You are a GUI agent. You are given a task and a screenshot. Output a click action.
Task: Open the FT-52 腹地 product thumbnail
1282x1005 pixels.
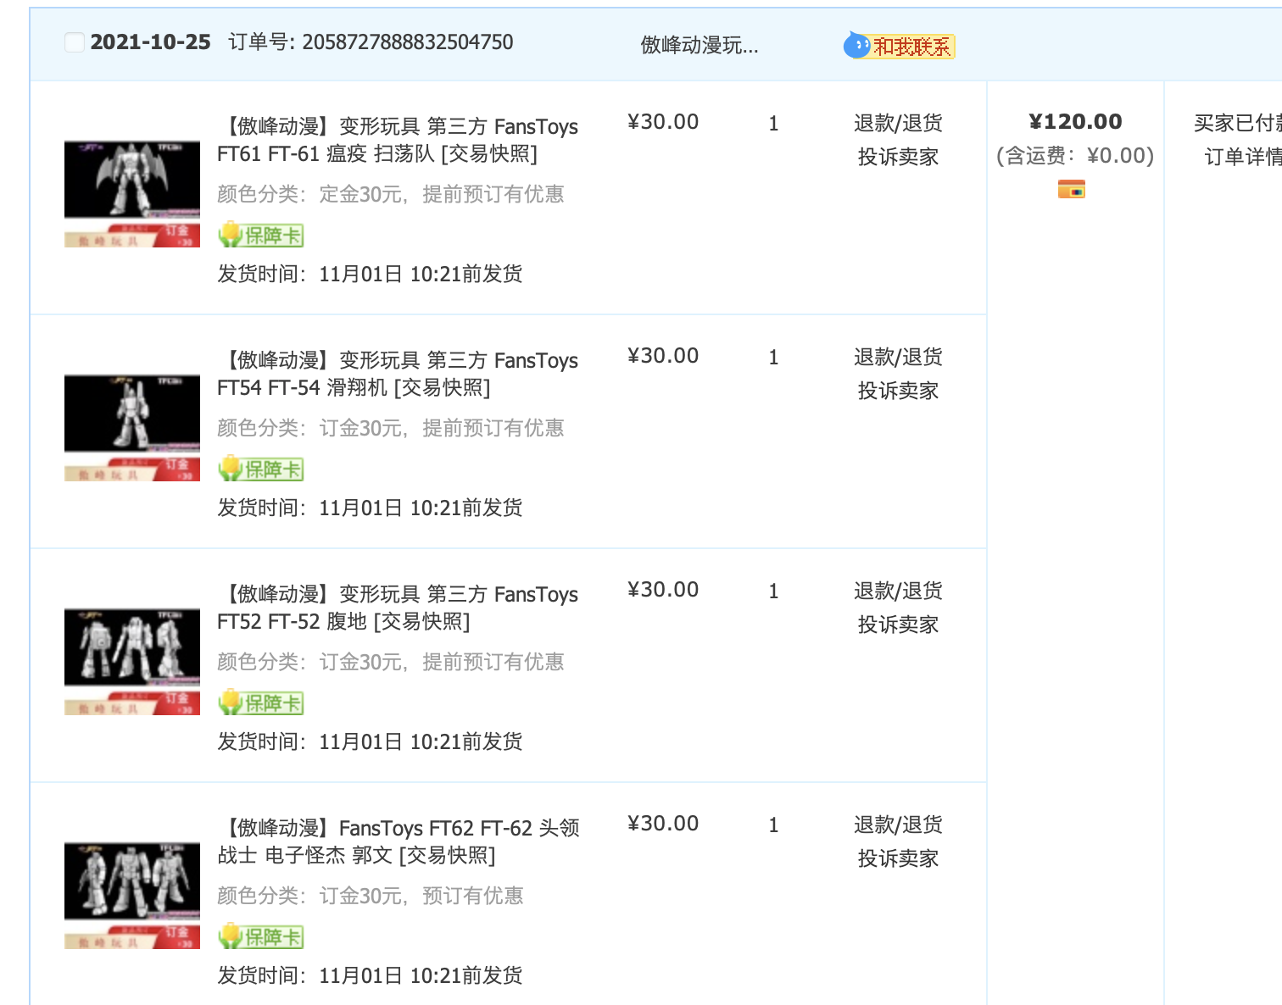pyautogui.click(x=132, y=662)
